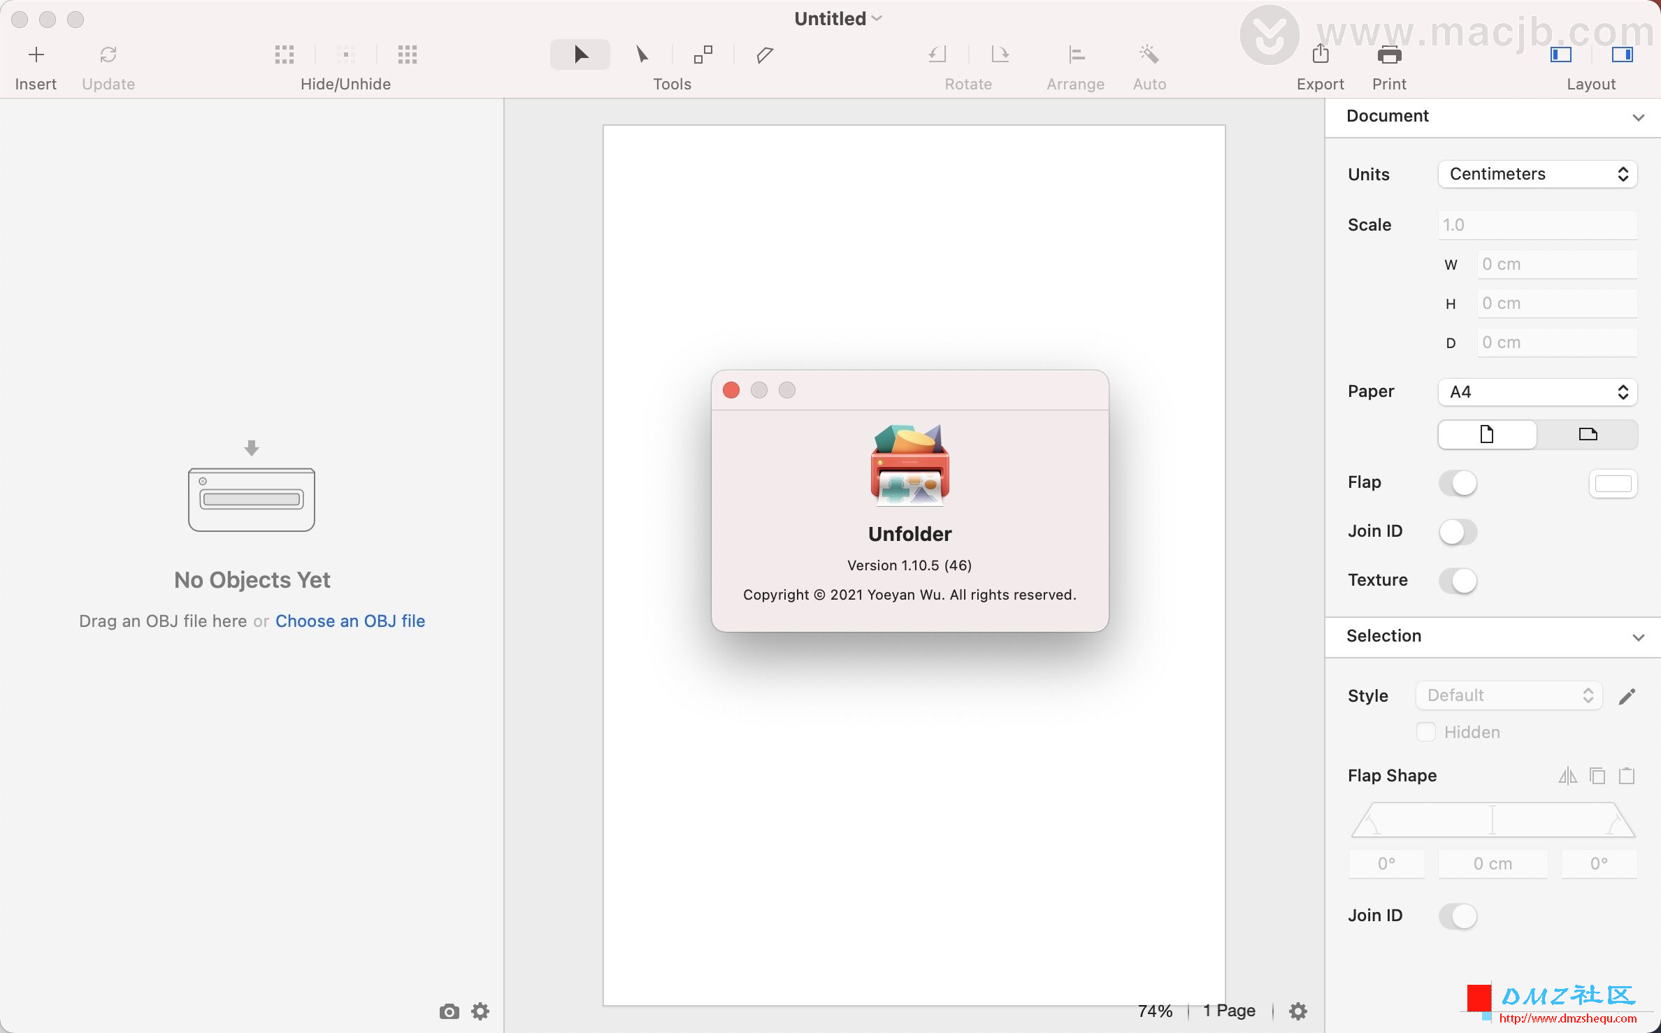Toggle the Texture switch

pyautogui.click(x=1458, y=581)
